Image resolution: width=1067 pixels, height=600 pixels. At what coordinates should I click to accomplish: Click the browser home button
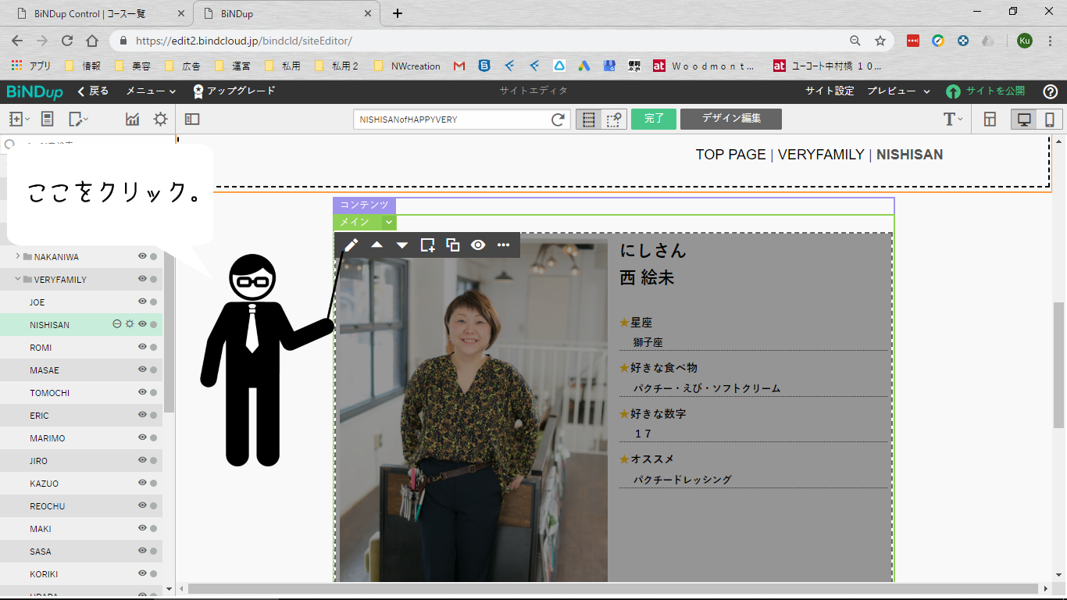[91, 41]
